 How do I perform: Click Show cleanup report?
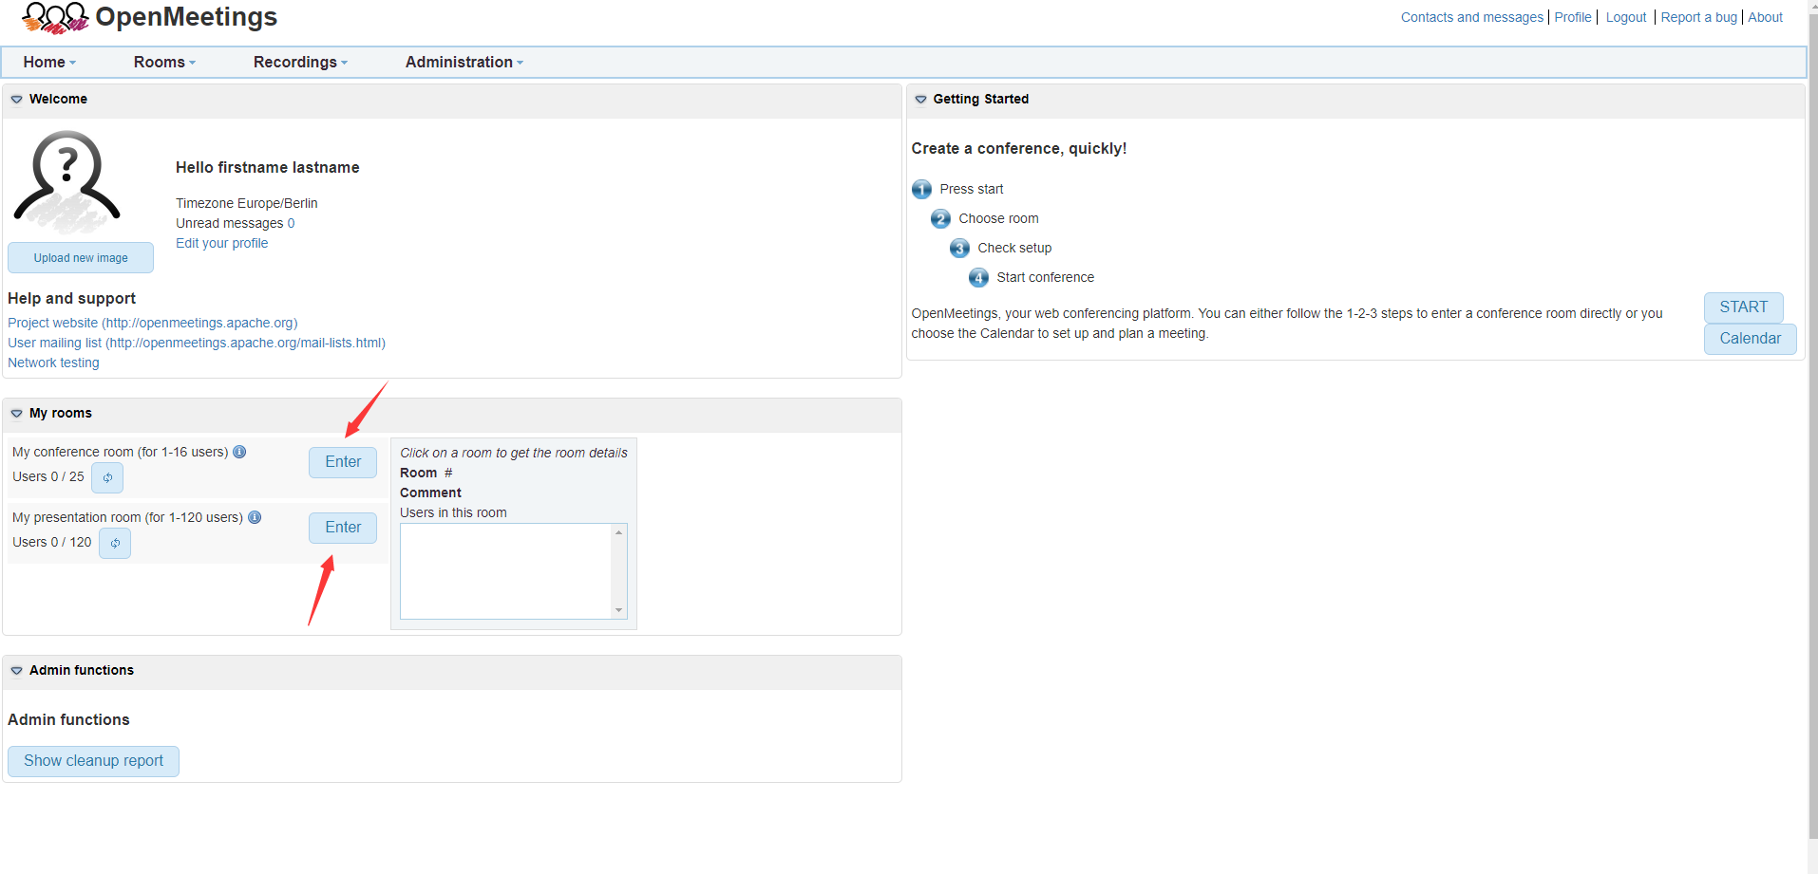click(93, 761)
